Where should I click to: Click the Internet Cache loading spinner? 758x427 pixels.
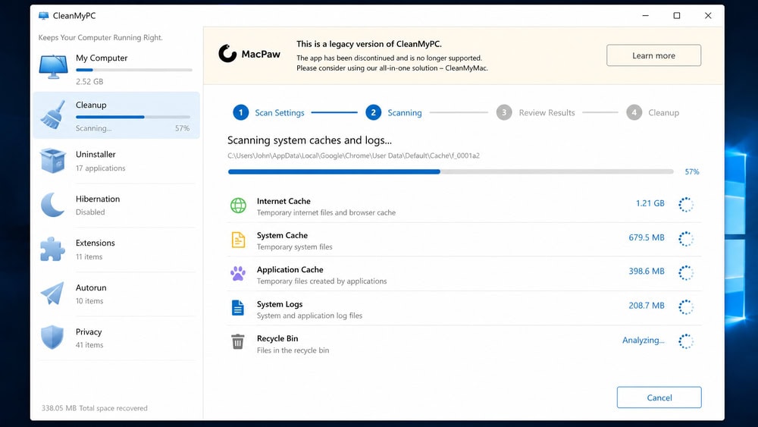[685, 205]
